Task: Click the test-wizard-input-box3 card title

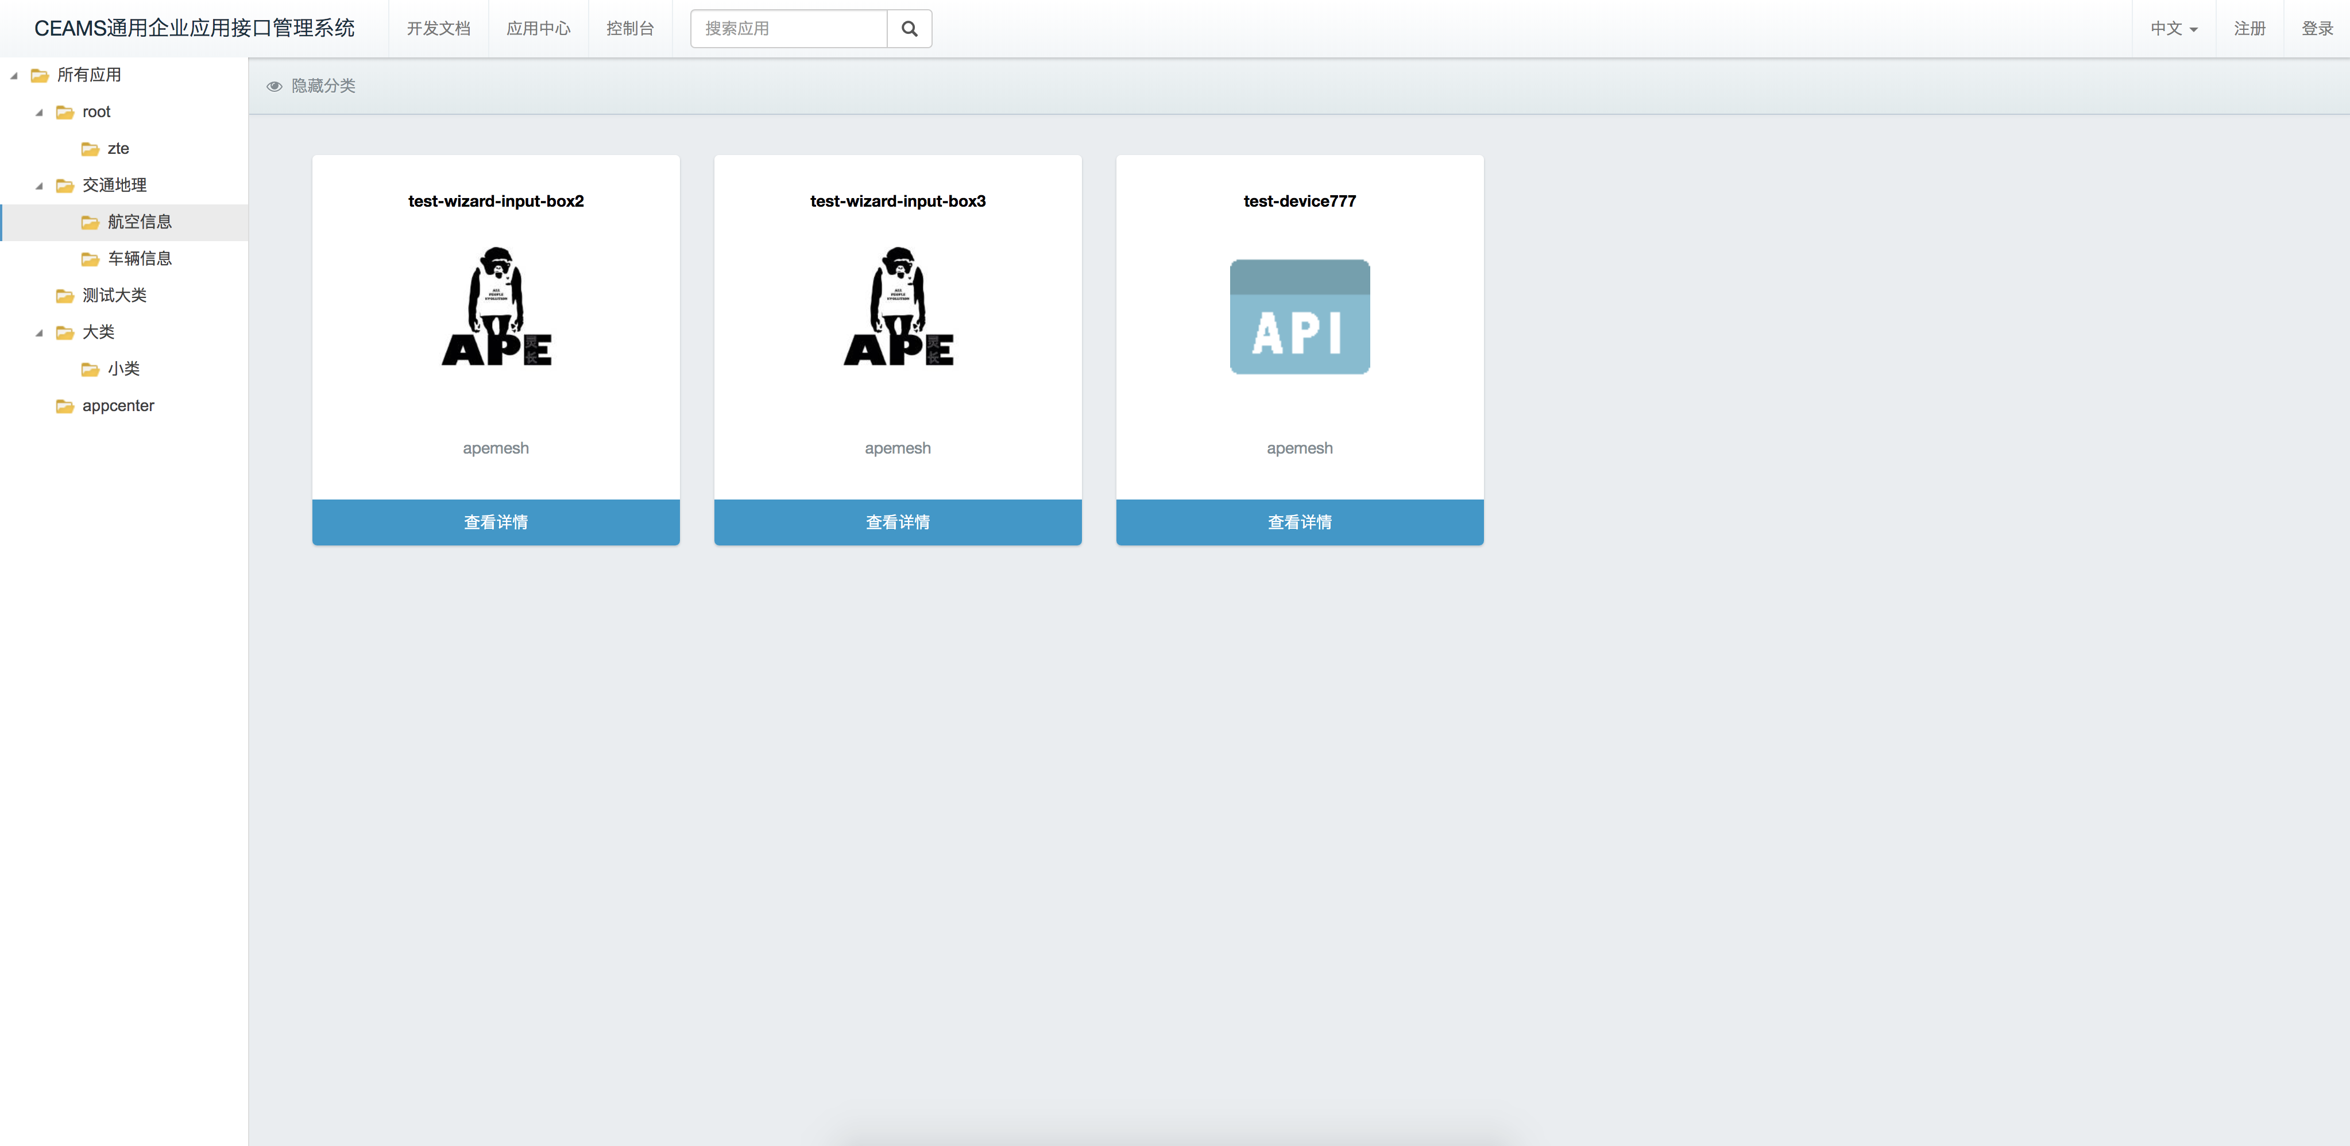Action: tap(899, 202)
